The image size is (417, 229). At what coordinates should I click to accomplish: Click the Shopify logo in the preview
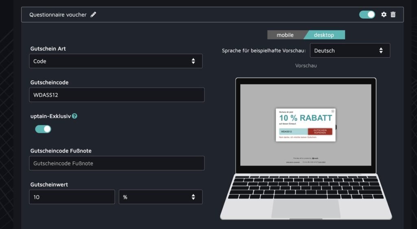315,158
